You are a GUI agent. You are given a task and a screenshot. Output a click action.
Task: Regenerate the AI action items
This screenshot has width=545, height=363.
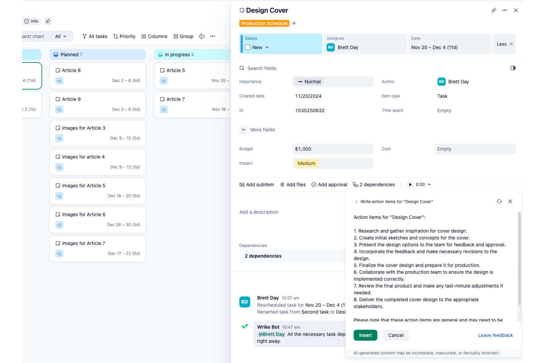coord(499,201)
